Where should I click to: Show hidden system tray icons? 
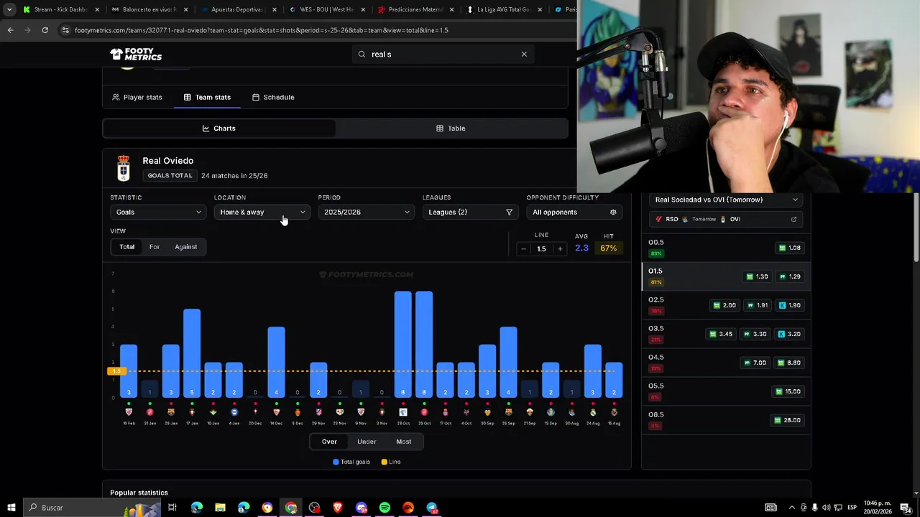click(x=791, y=508)
